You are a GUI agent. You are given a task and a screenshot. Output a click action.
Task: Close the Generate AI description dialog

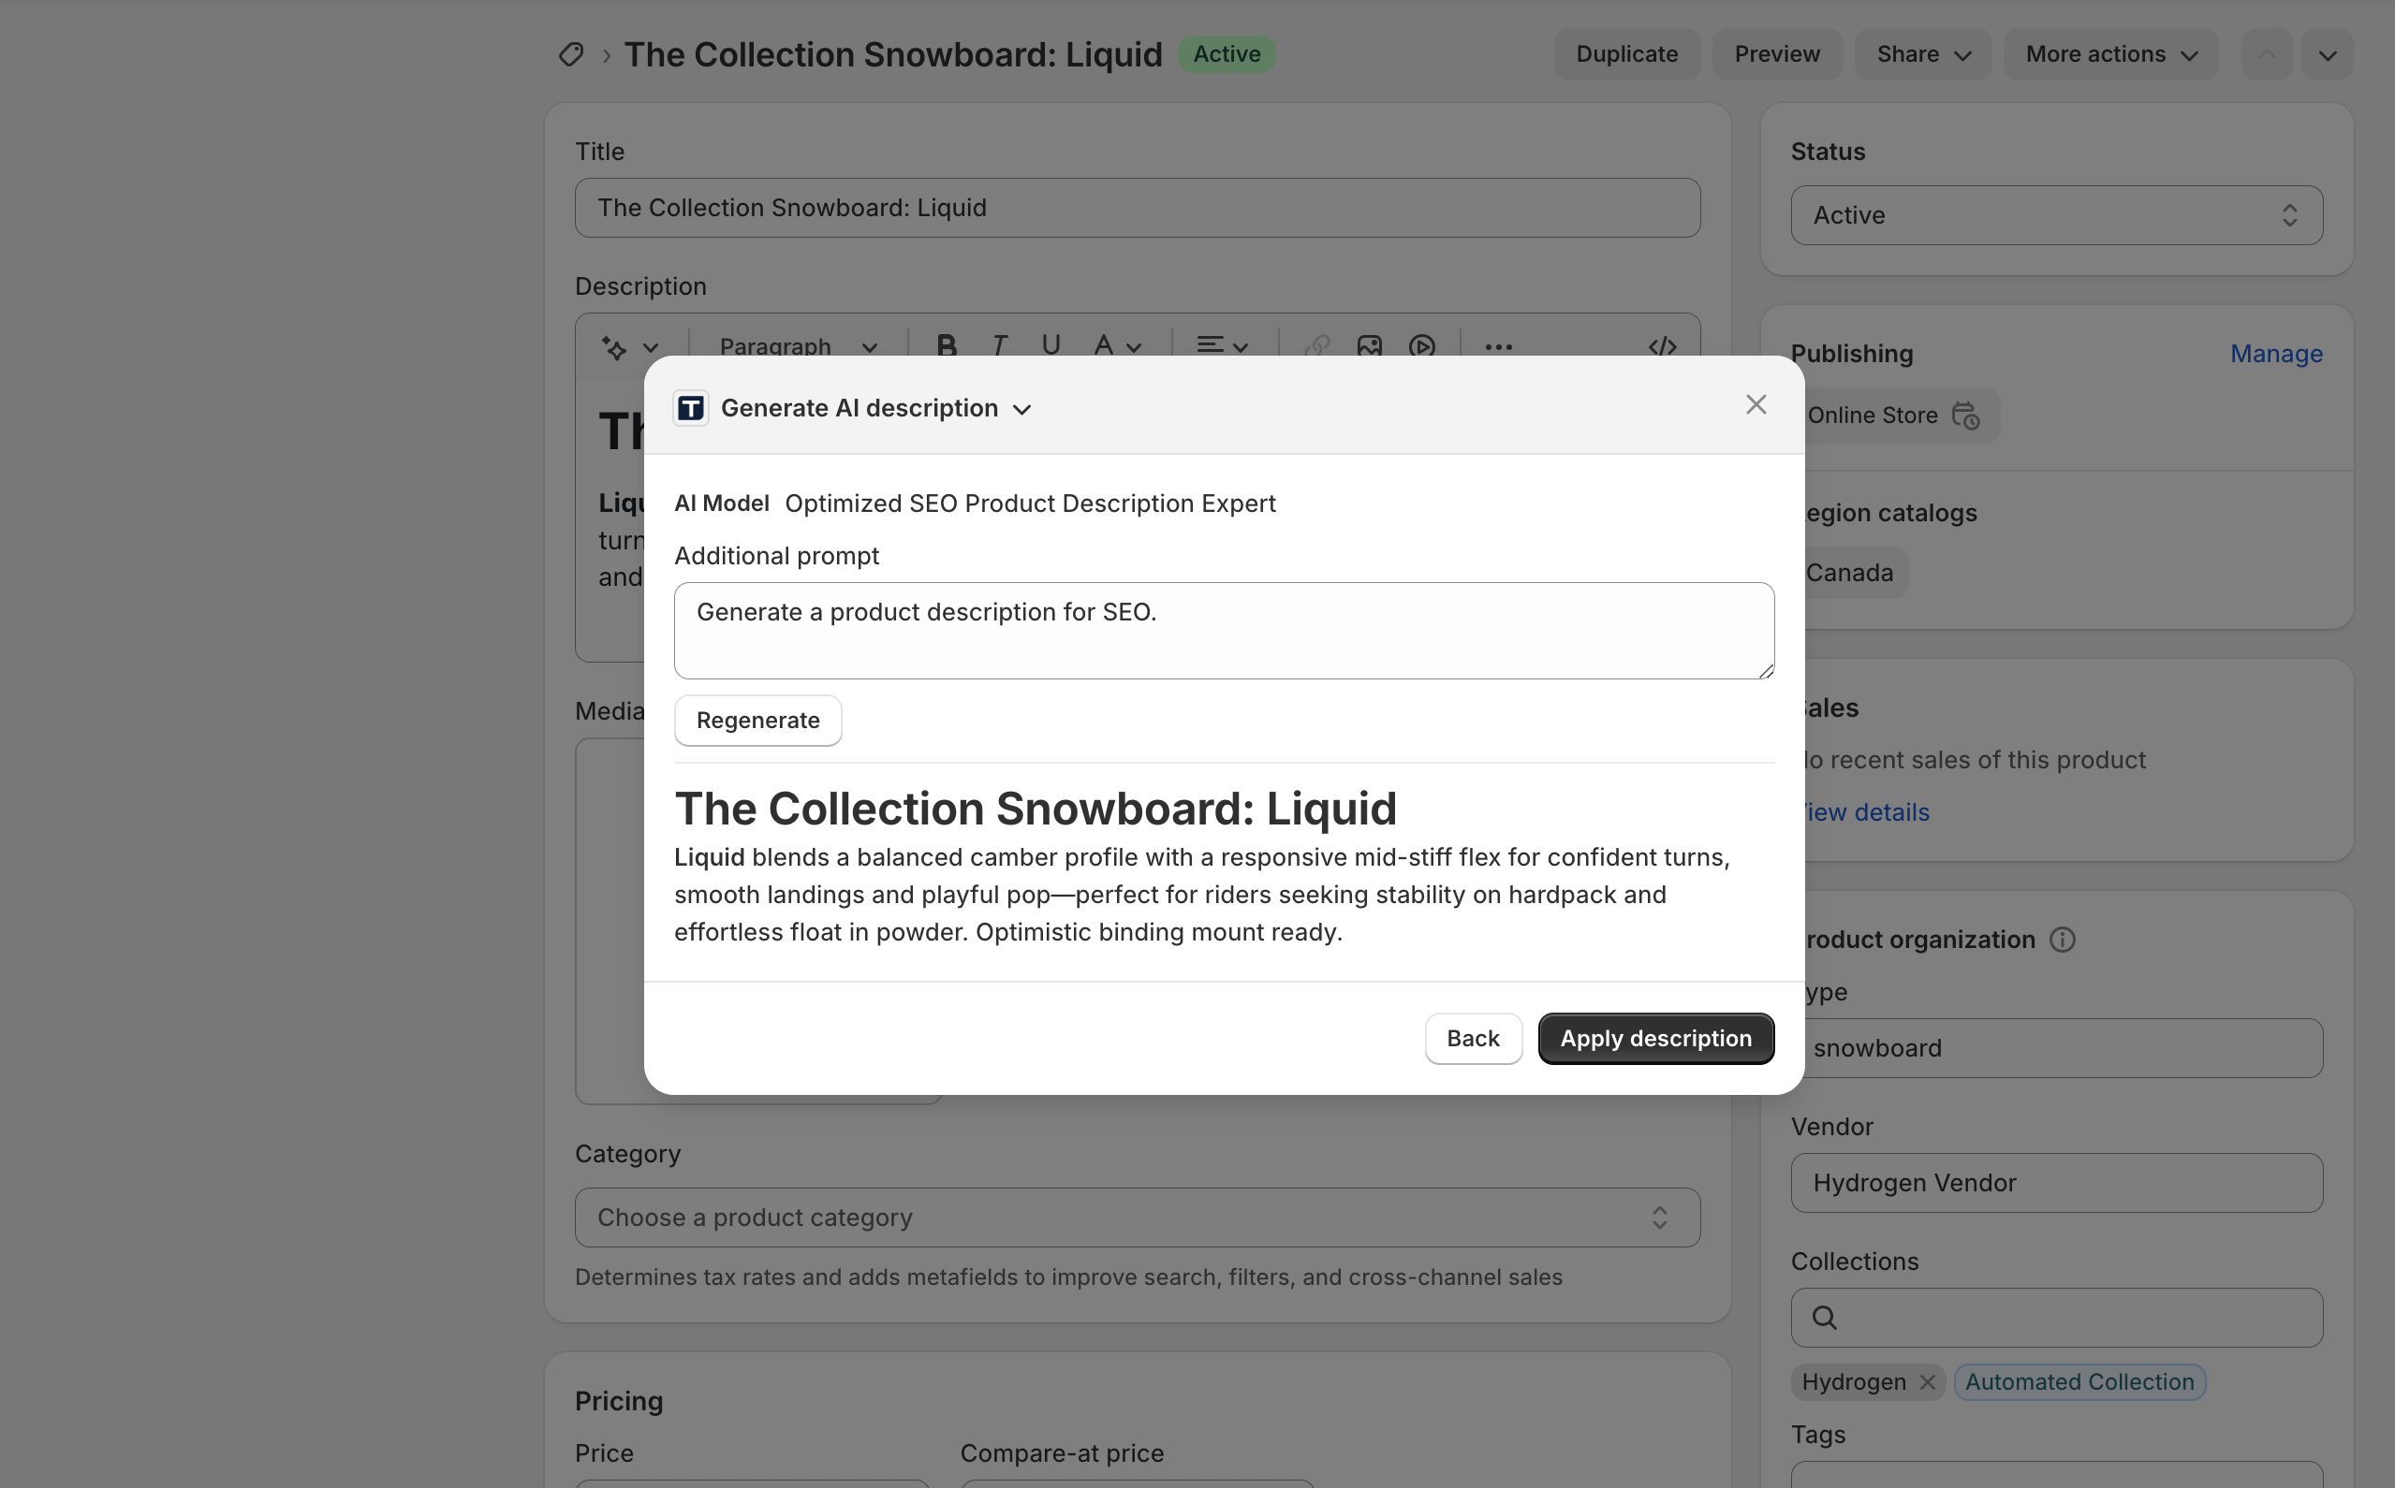click(1756, 404)
